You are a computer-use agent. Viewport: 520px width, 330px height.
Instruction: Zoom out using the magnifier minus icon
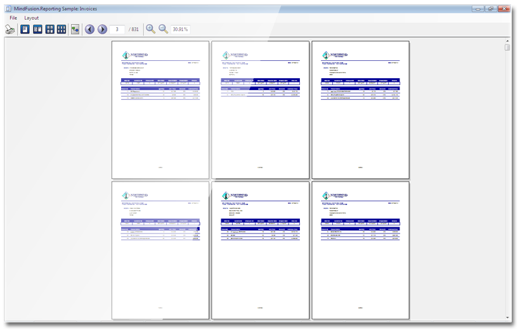coord(163,29)
